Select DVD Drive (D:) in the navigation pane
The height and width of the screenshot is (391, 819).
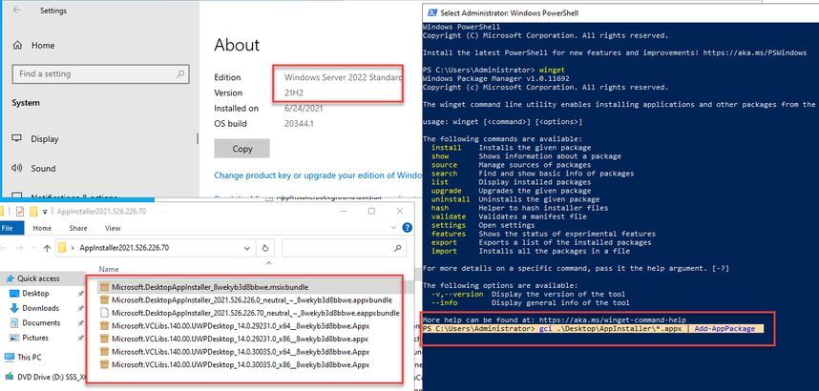click(43, 376)
